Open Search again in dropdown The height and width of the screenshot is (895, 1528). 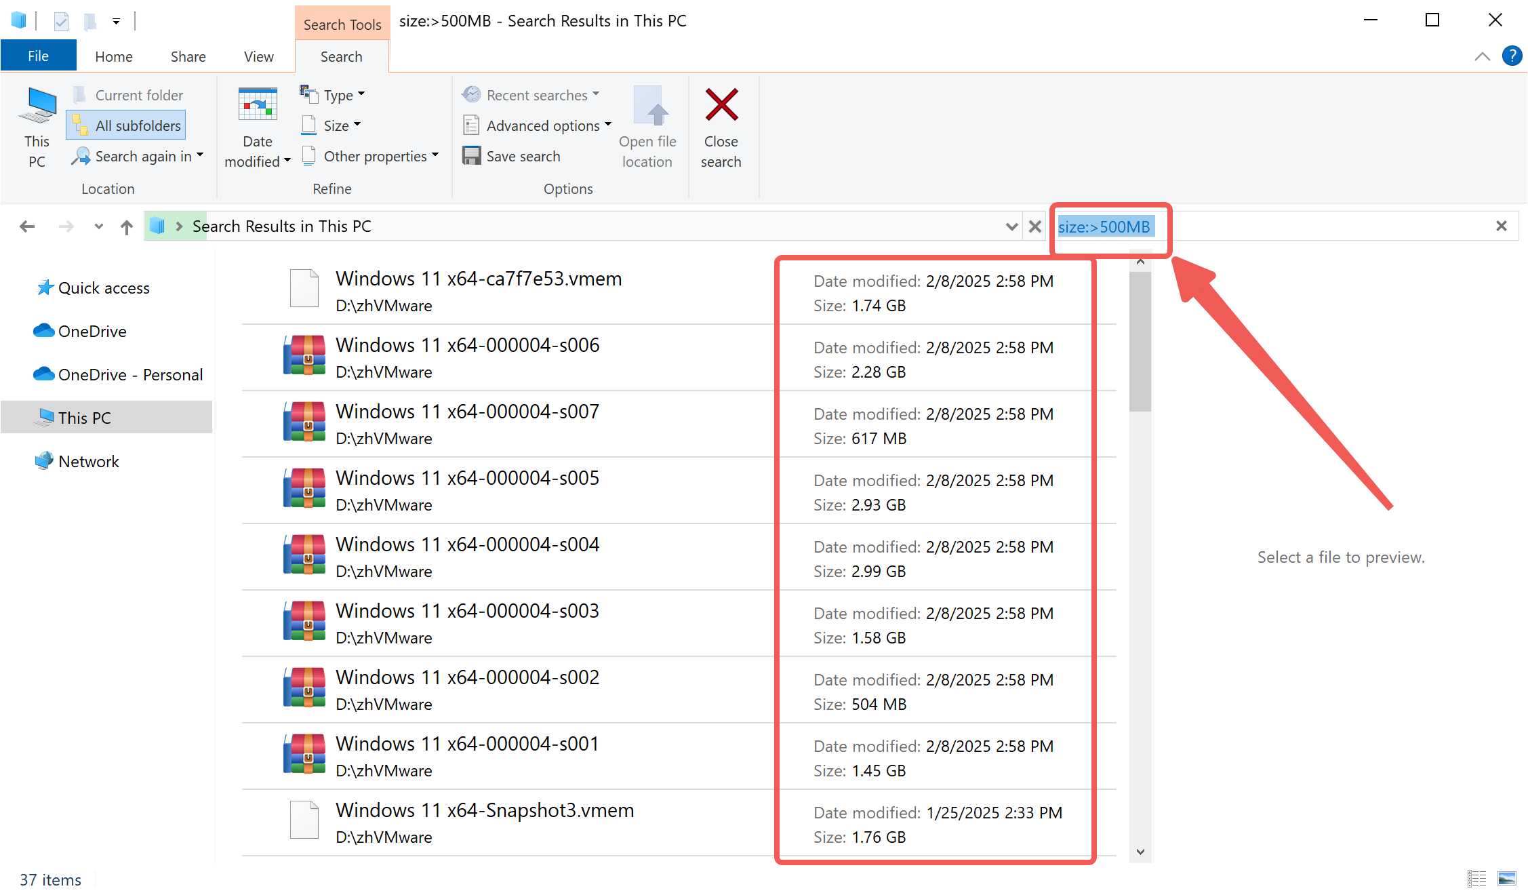[137, 157]
